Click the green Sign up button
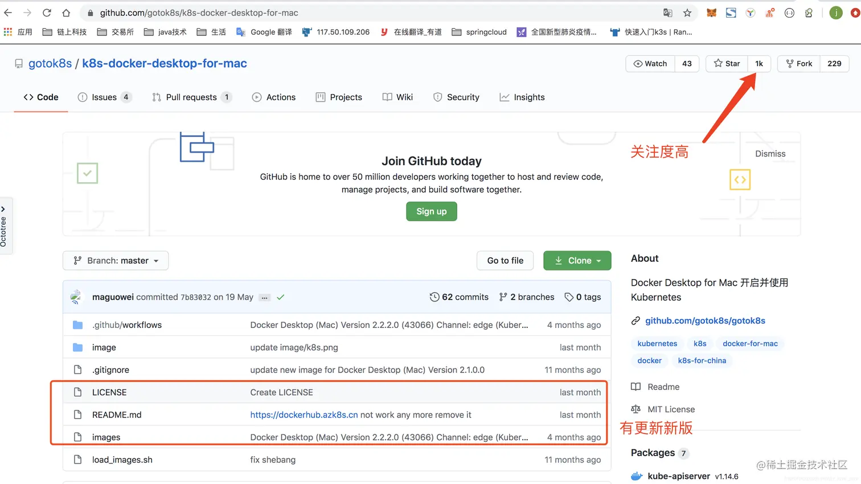 (432, 211)
